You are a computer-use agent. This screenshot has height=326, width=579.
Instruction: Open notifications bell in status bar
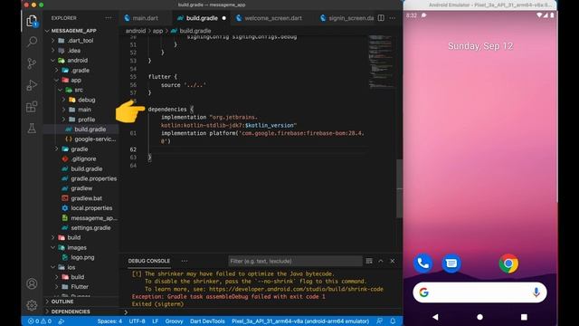point(393,321)
